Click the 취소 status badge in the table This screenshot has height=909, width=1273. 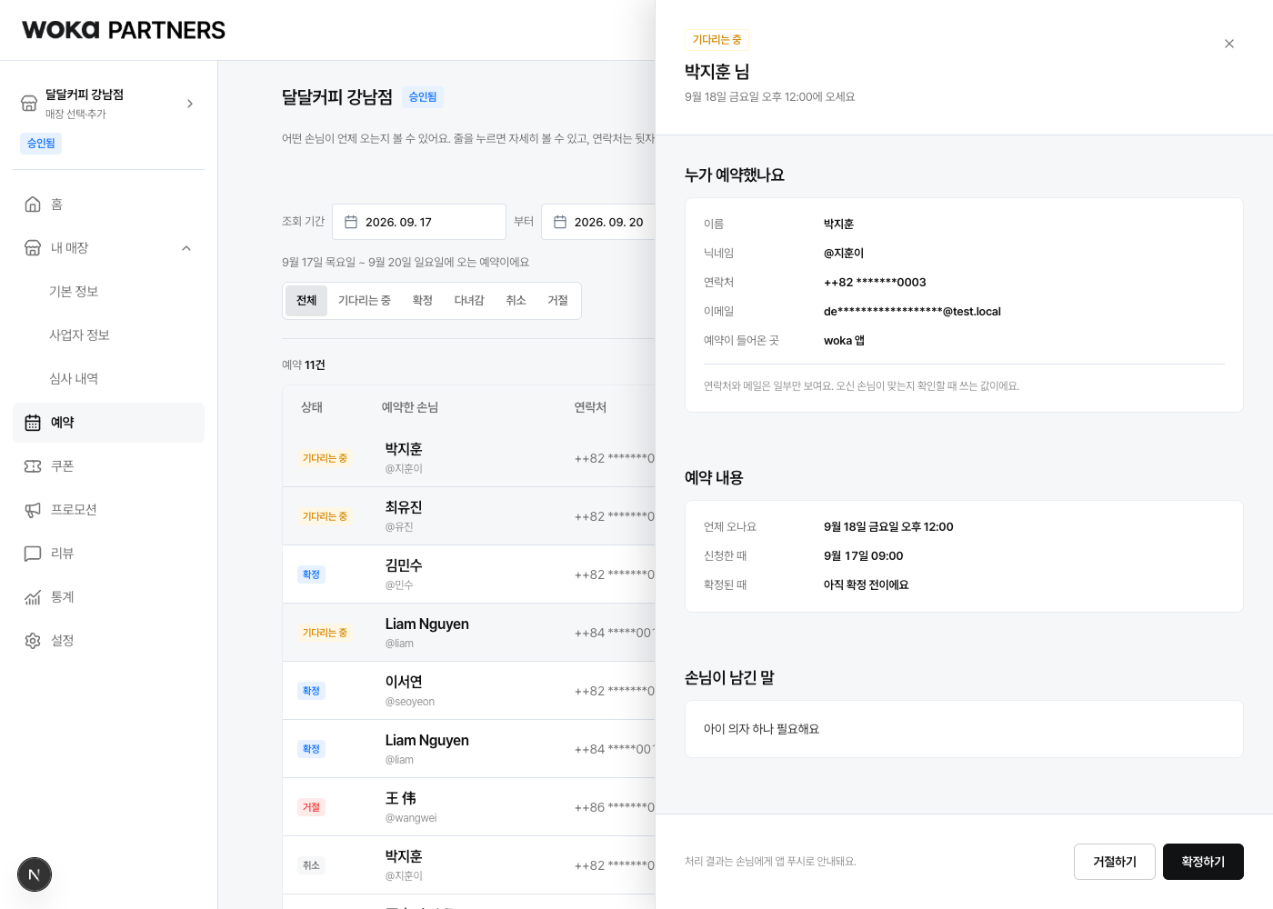click(311, 865)
